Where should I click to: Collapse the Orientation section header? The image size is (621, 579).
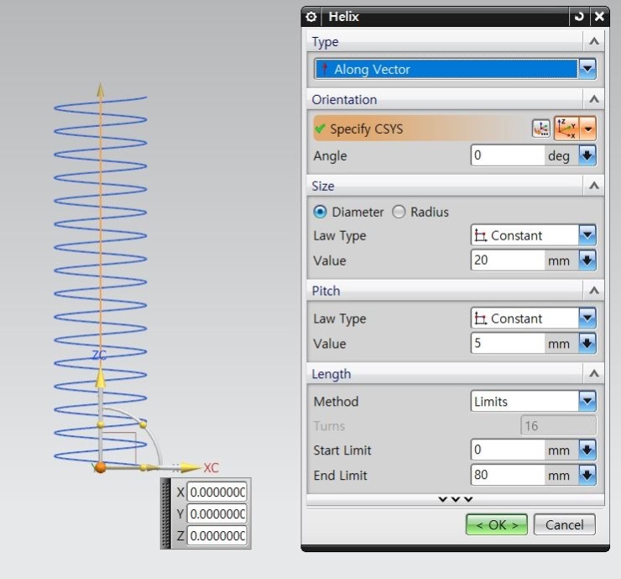tap(594, 100)
